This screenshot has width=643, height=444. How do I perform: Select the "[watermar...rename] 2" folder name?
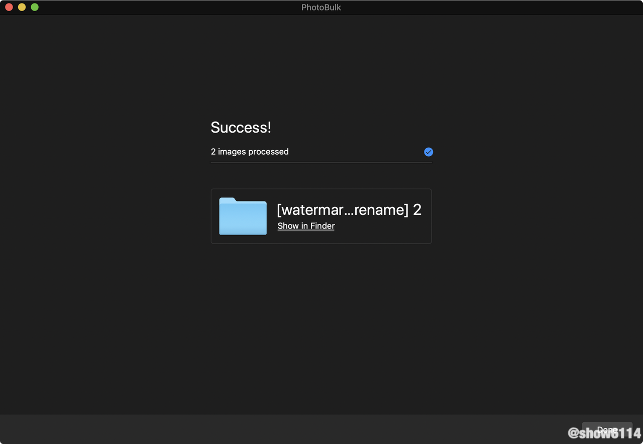[349, 209]
